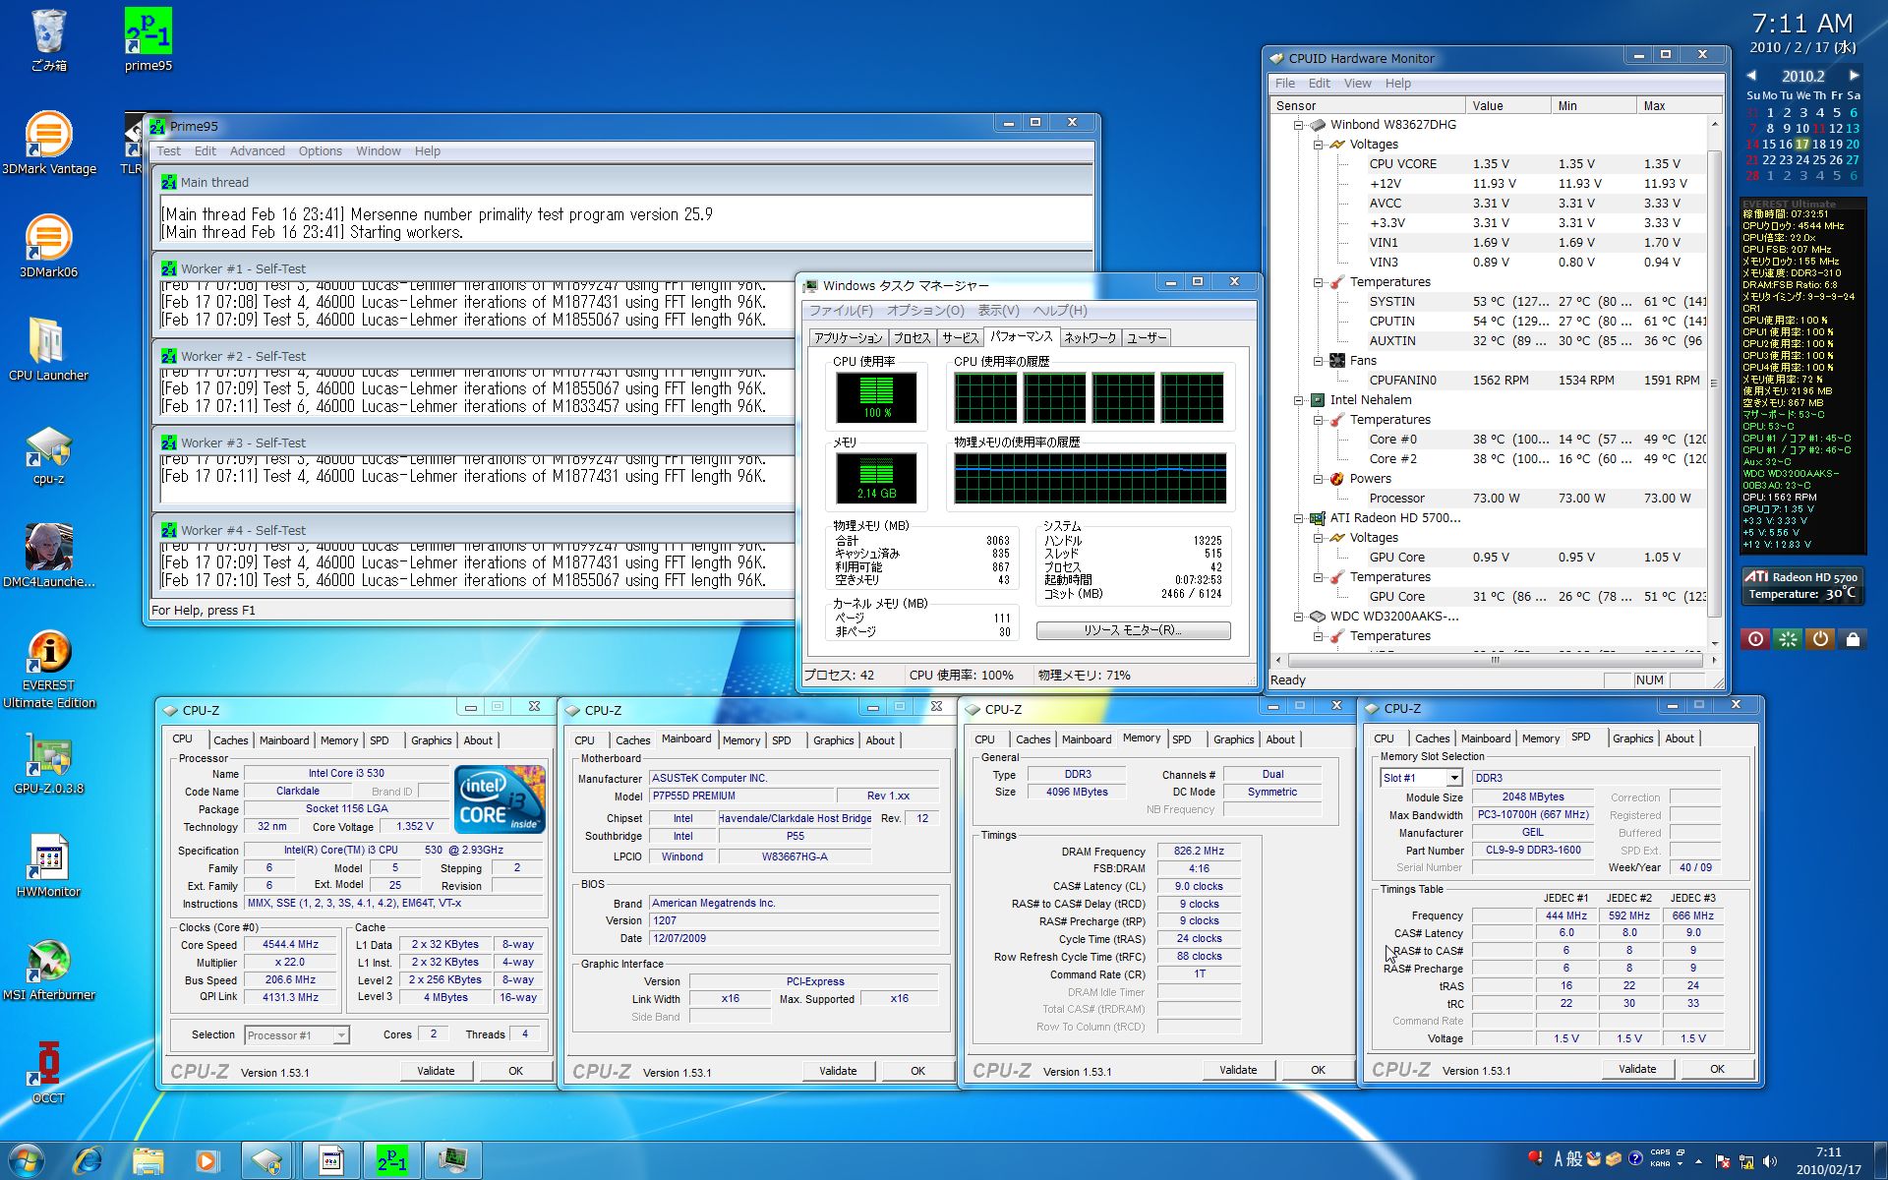Open the Internet Explorer taskbar icon
This screenshot has width=1888, height=1180.
click(x=88, y=1160)
